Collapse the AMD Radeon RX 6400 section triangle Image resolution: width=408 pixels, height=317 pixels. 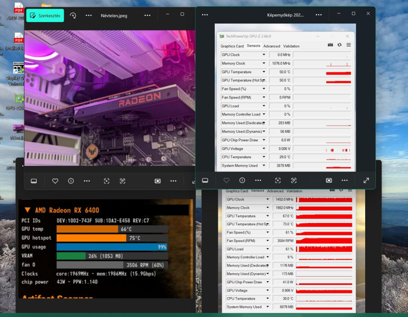pos(28,210)
